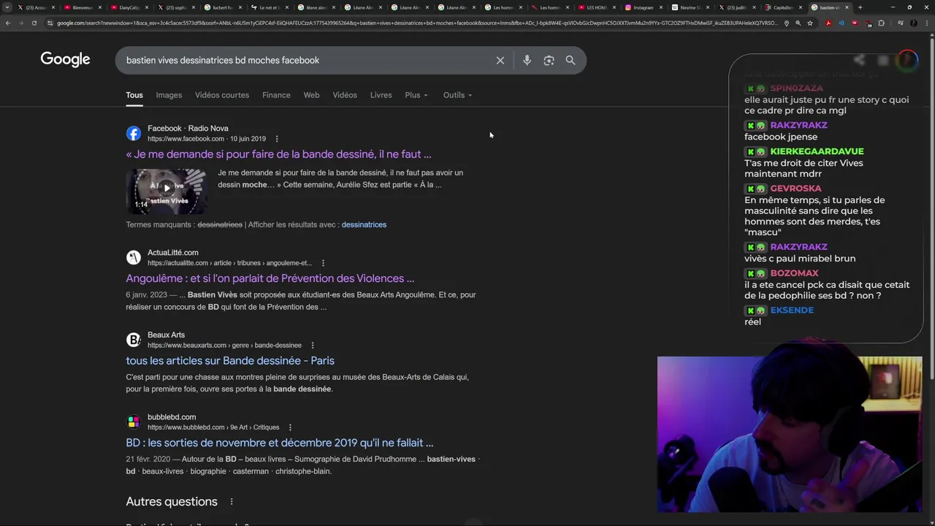The height and width of the screenshot is (526, 935).
Task: Switch to the DanyCaligula browser tab
Action: [x=129, y=7]
